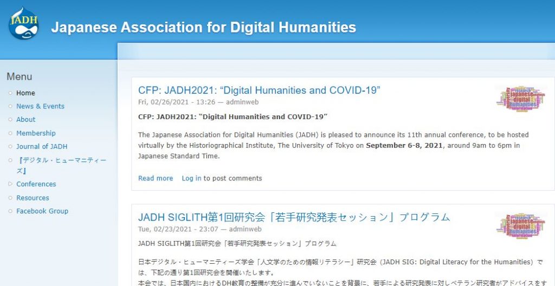The width and height of the screenshot is (555, 286).
Task: Open the CFP: JADH2021 post title
Action: coord(259,90)
